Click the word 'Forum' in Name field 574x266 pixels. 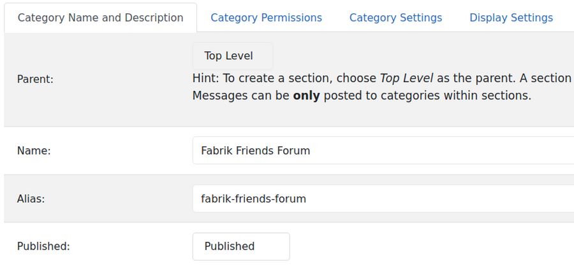[293, 151]
